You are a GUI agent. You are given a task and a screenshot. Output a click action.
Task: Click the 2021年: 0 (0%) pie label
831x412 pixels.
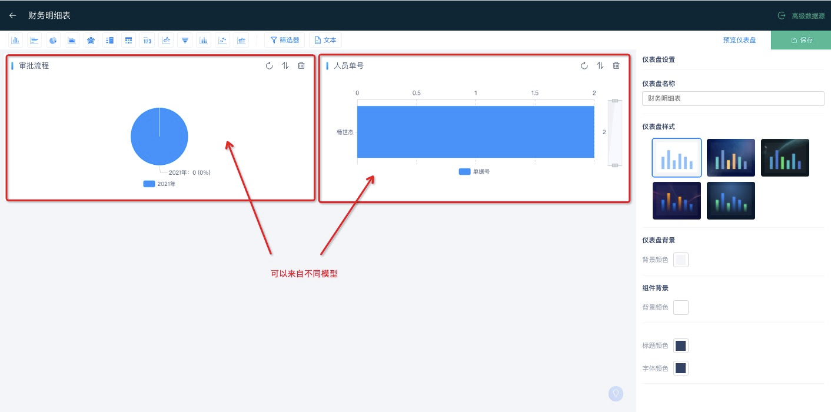[190, 172]
